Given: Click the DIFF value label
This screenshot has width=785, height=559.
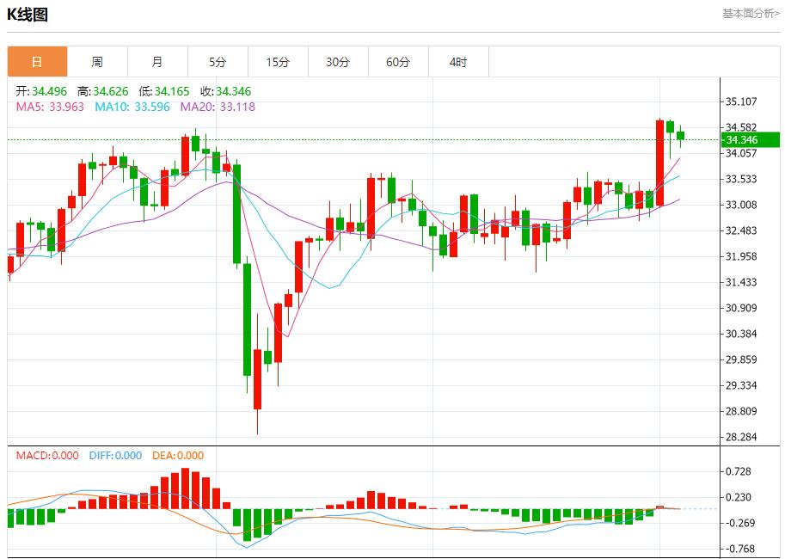Looking at the screenshot, I should pyautogui.click(x=114, y=456).
